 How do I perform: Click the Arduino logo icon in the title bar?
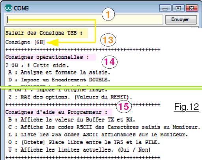pyautogui.click(x=8, y=8)
